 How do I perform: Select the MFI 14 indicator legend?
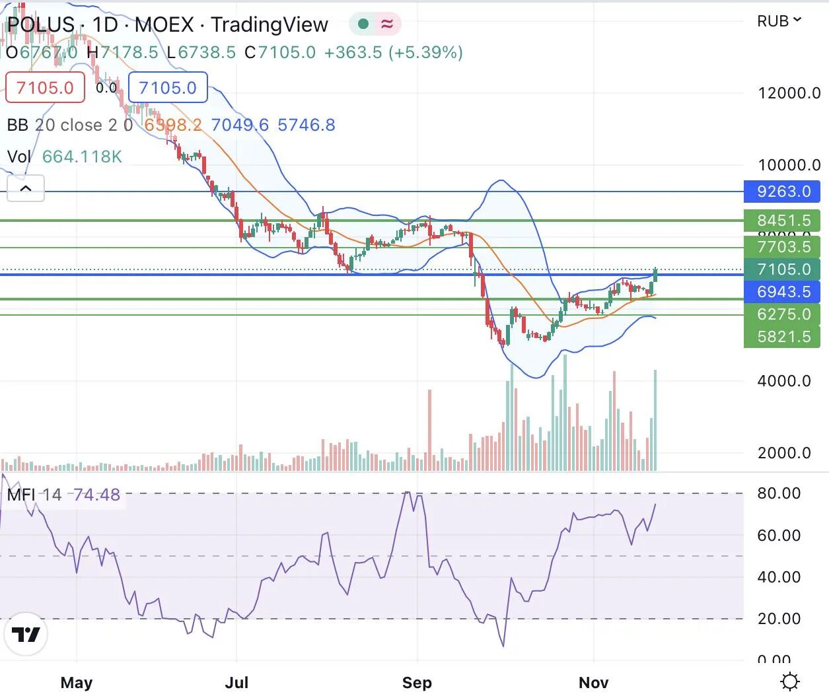coord(63,495)
